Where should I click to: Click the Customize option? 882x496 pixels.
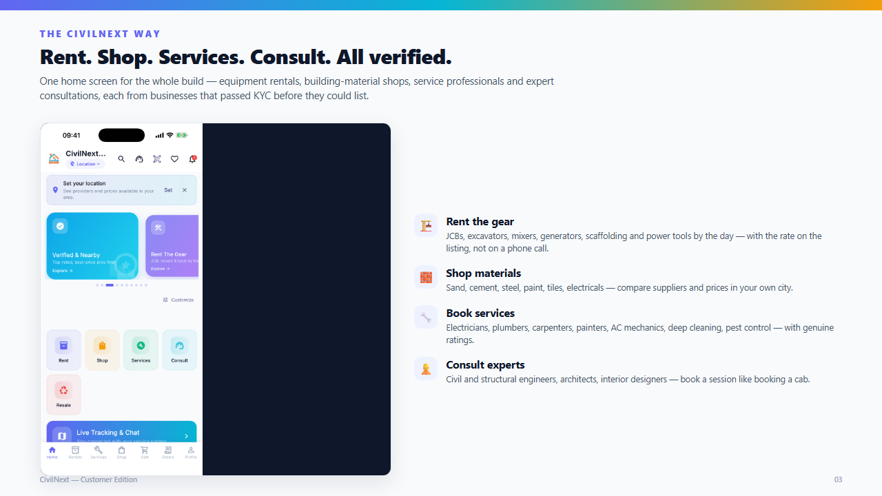click(x=178, y=300)
